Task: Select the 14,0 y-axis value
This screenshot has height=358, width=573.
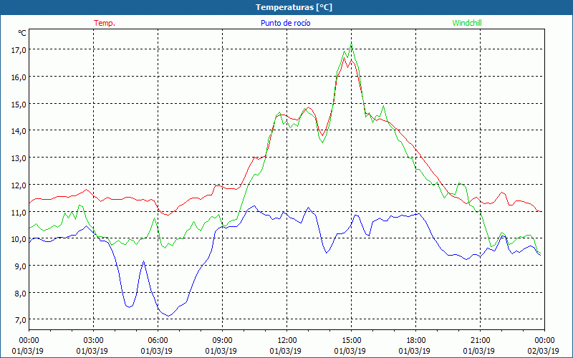Action: 19,131
